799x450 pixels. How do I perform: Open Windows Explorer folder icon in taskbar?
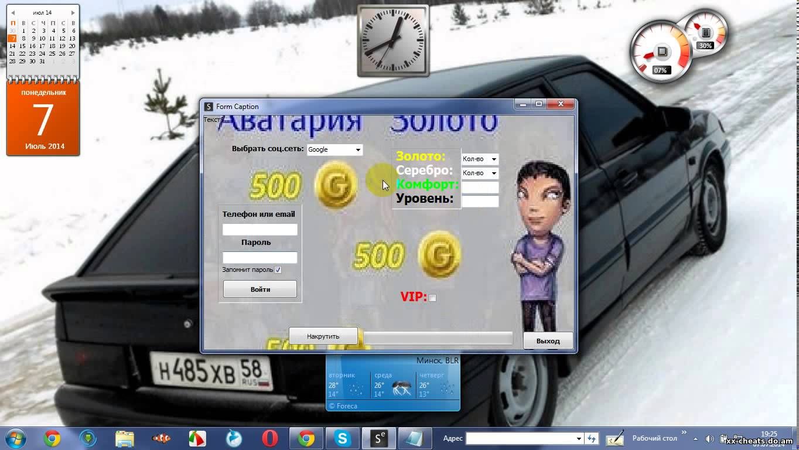(124, 438)
